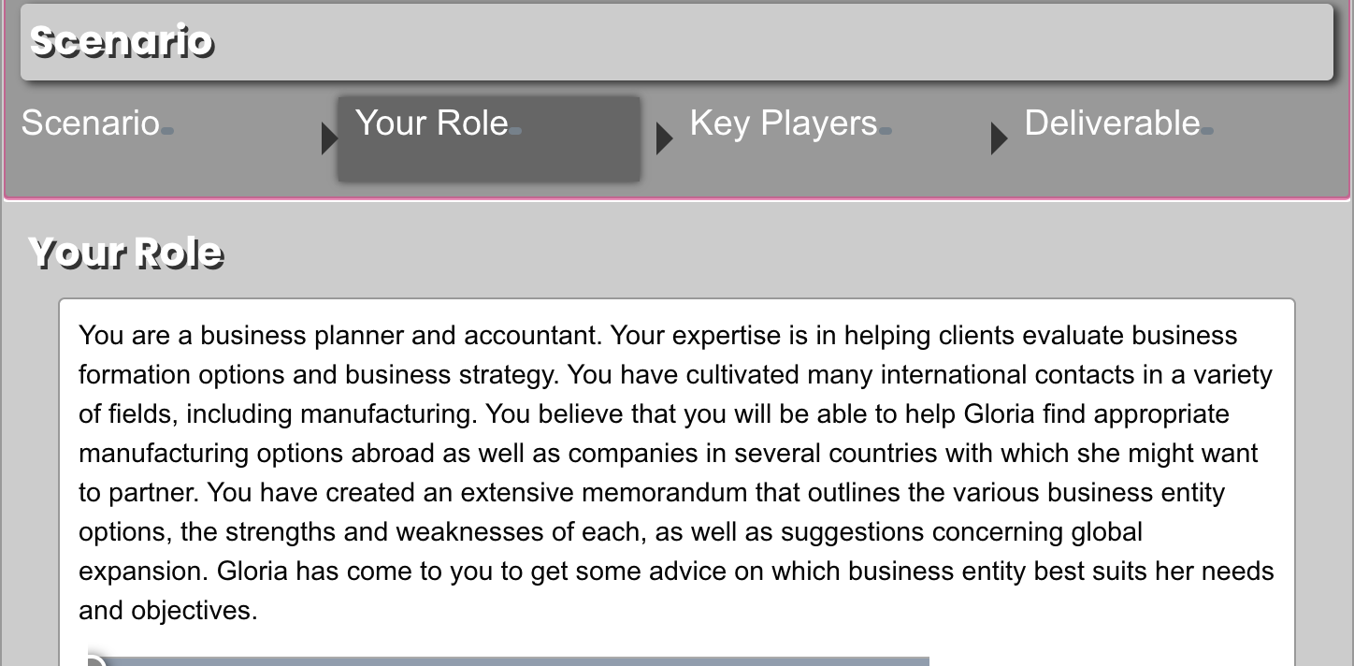1354x666 pixels.
Task: Switch to the Key Players tab
Action: tap(784, 123)
